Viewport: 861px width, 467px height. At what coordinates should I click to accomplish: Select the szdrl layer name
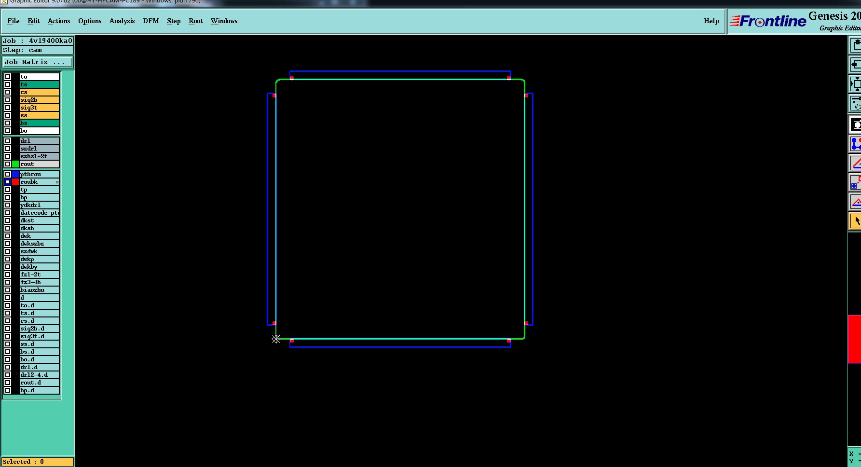point(40,149)
